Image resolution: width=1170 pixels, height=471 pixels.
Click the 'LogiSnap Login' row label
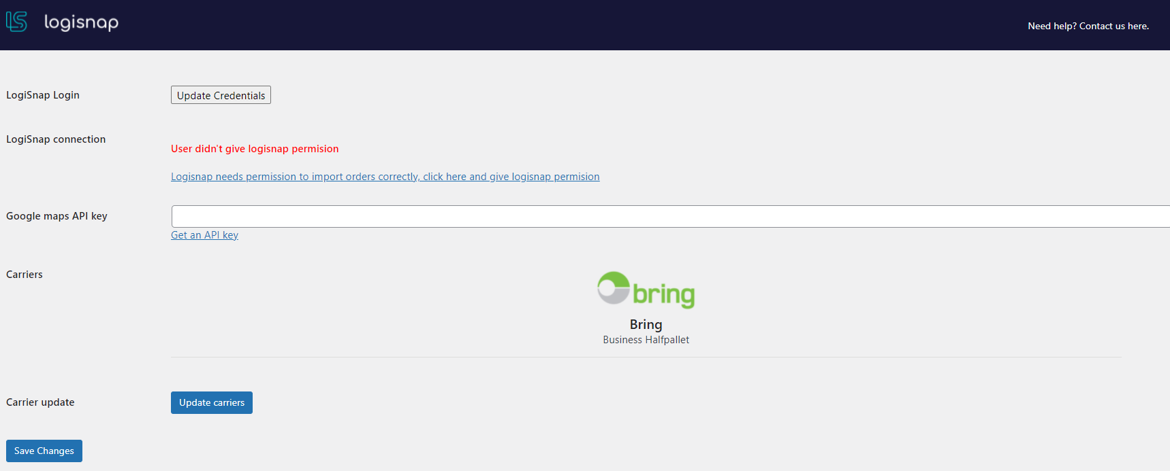point(43,95)
